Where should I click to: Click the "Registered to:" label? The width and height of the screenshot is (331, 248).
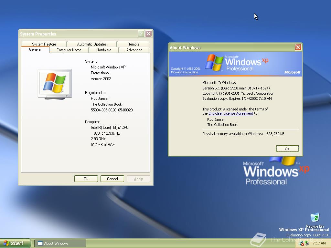pos(96,93)
